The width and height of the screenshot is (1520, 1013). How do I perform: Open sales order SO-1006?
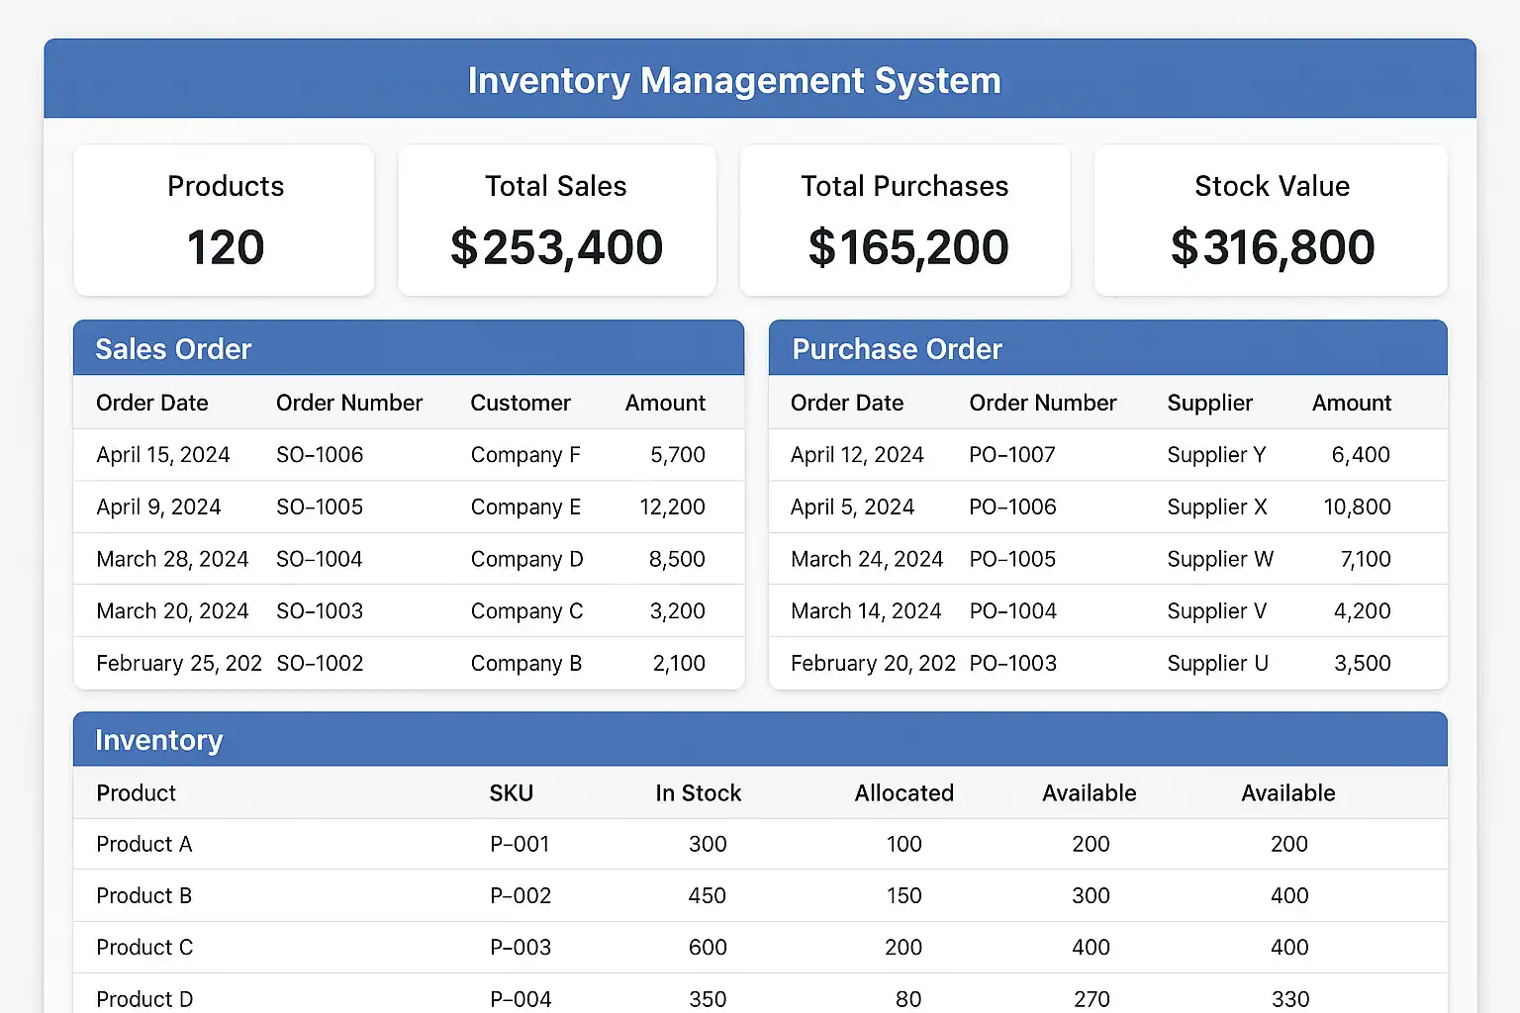tap(320, 455)
